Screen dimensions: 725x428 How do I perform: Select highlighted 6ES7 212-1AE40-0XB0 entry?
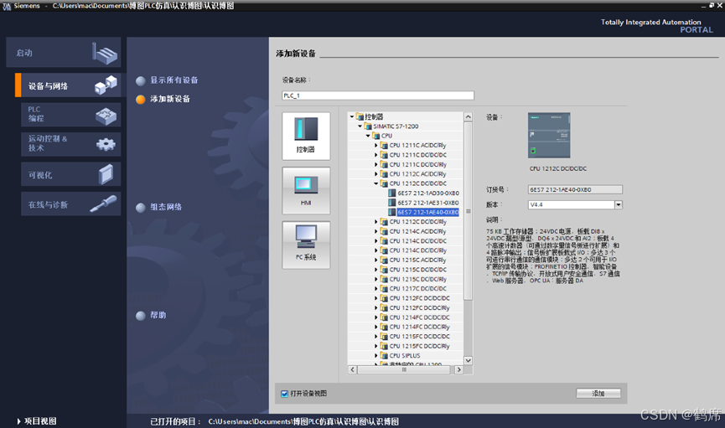click(428, 212)
